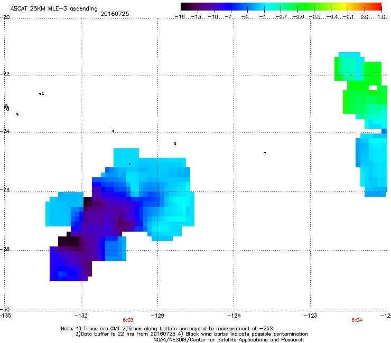Click the -1 color bar label
Image resolution: width=391 pixels, height=343 pixels.
tap(262, 17)
